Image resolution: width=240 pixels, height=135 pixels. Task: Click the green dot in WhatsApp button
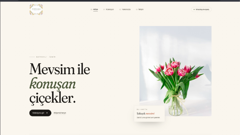194,9
